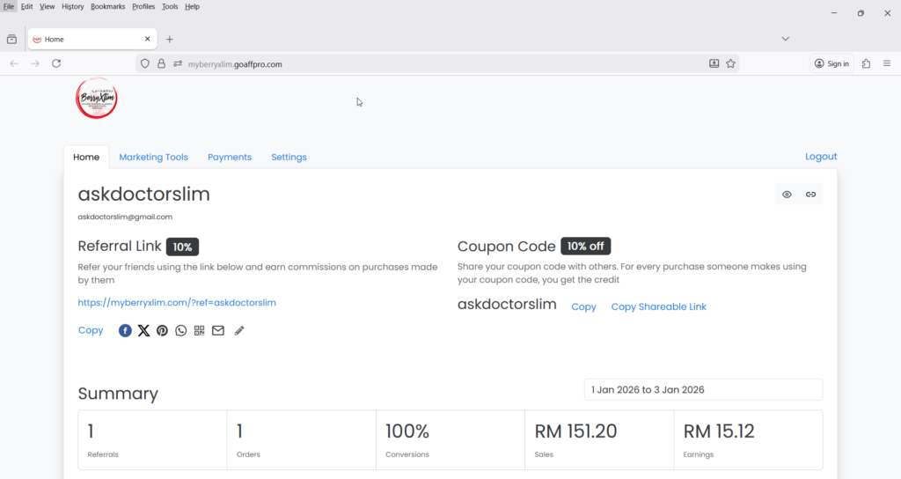This screenshot has height=479, width=901.
Task: Open the summary date range picker
Action: [703, 389]
